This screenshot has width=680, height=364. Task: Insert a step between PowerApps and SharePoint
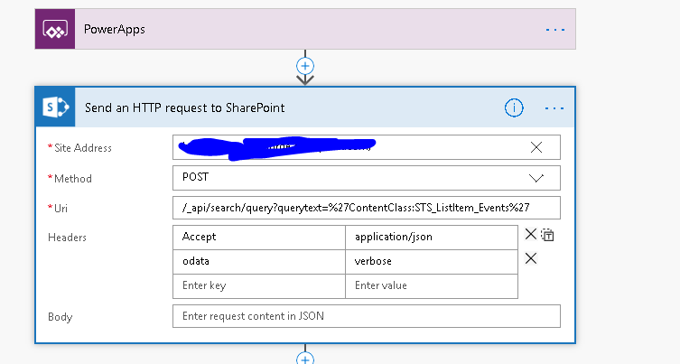point(305,66)
